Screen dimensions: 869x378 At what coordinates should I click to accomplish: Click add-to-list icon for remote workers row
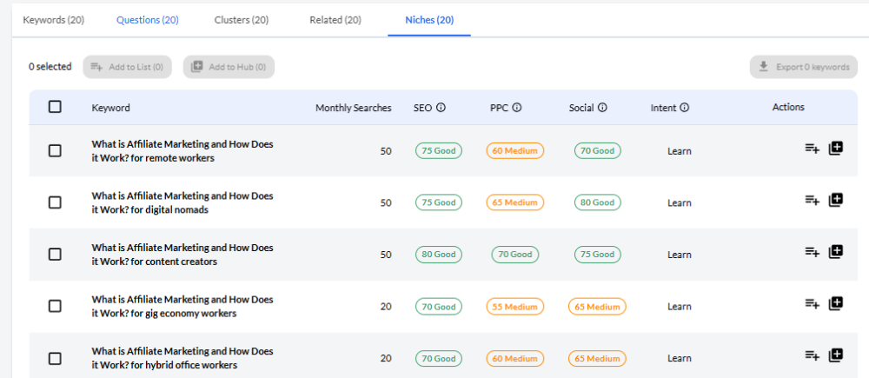coord(813,149)
